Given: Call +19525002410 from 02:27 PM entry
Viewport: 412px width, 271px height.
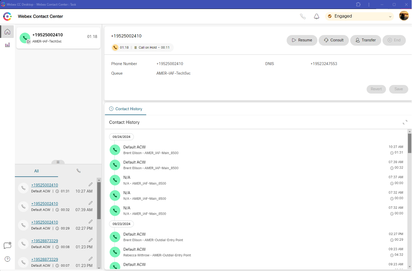Looking at the screenshot, I should (x=45, y=222).
